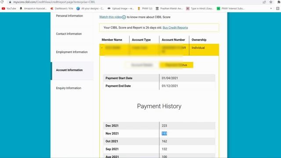
Task: Click the Nov 2021 row label
Action: [112, 133]
